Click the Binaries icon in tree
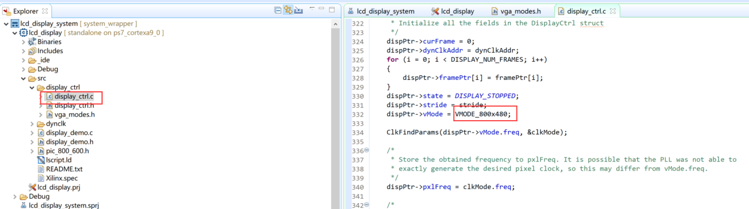 [x=32, y=42]
